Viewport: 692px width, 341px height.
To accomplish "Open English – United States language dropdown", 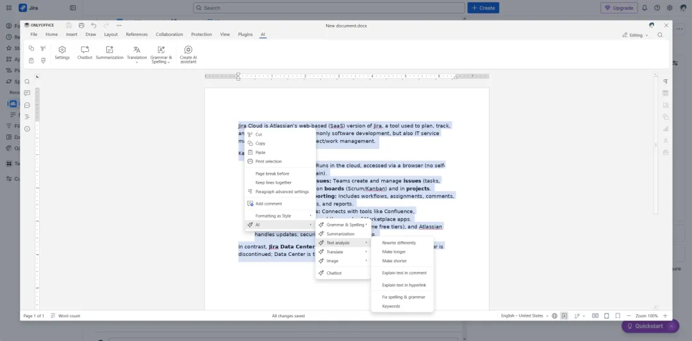I will [525, 316].
